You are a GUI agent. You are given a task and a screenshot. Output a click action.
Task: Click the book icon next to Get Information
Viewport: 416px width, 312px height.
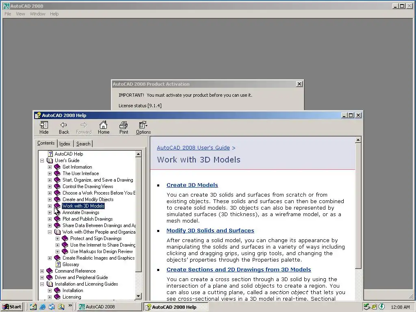click(x=57, y=167)
